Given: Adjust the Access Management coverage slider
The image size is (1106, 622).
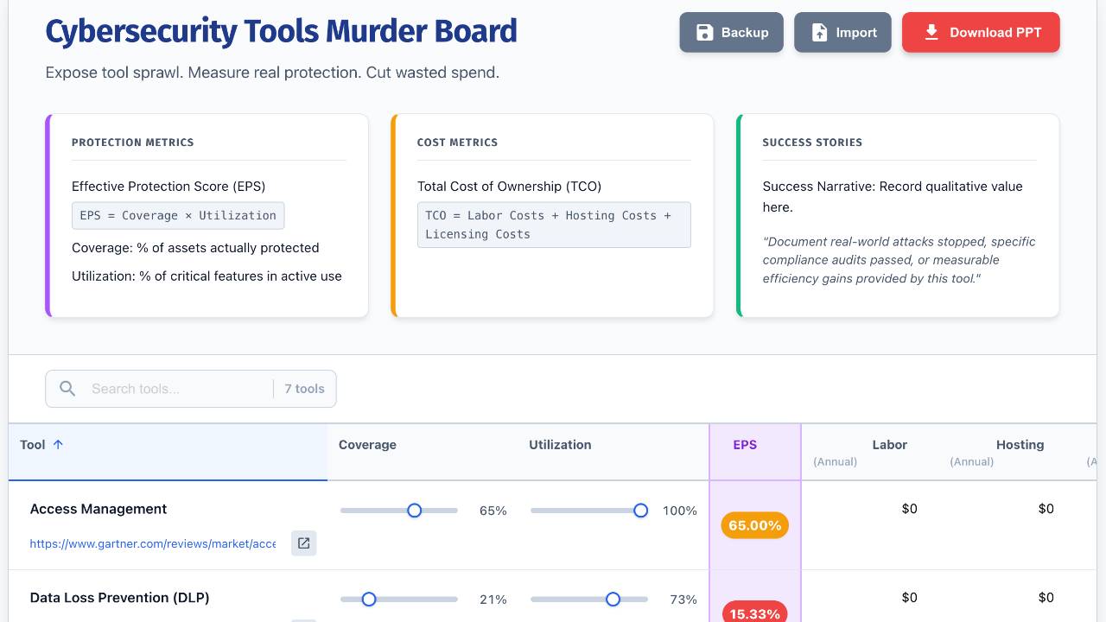Looking at the screenshot, I should pyautogui.click(x=399, y=511).
